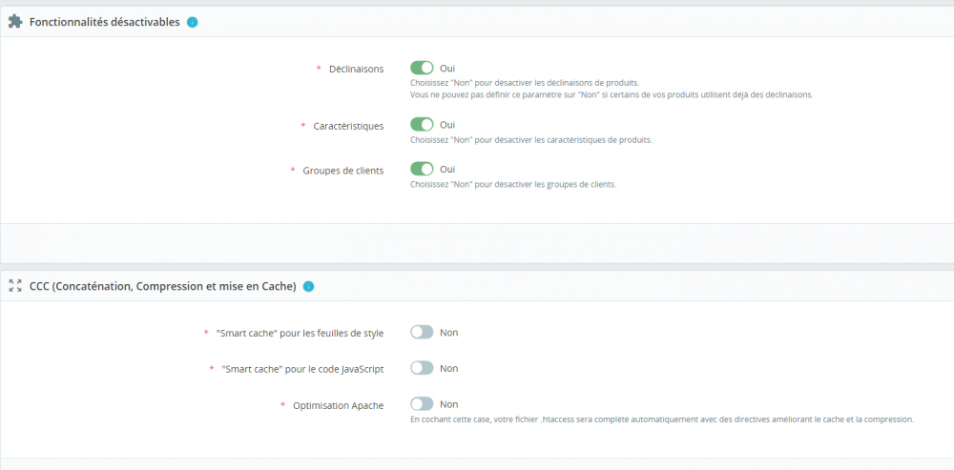954x470 pixels.
Task: Click the Caractéristiques field label
Action: 348,126
